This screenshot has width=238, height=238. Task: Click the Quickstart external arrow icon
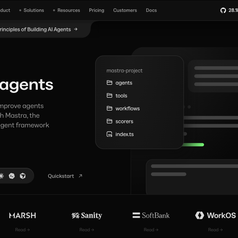(80, 176)
